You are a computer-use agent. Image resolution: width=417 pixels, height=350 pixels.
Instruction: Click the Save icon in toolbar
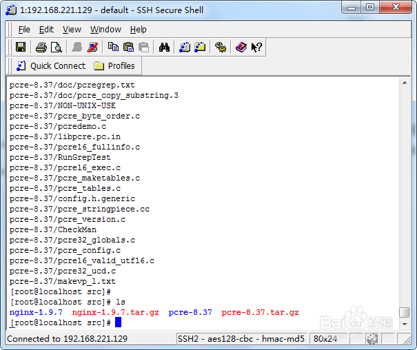[21, 48]
